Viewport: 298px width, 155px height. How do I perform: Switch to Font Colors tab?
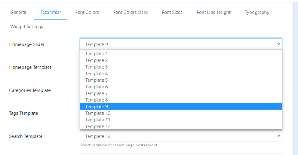(x=87, y=13)
